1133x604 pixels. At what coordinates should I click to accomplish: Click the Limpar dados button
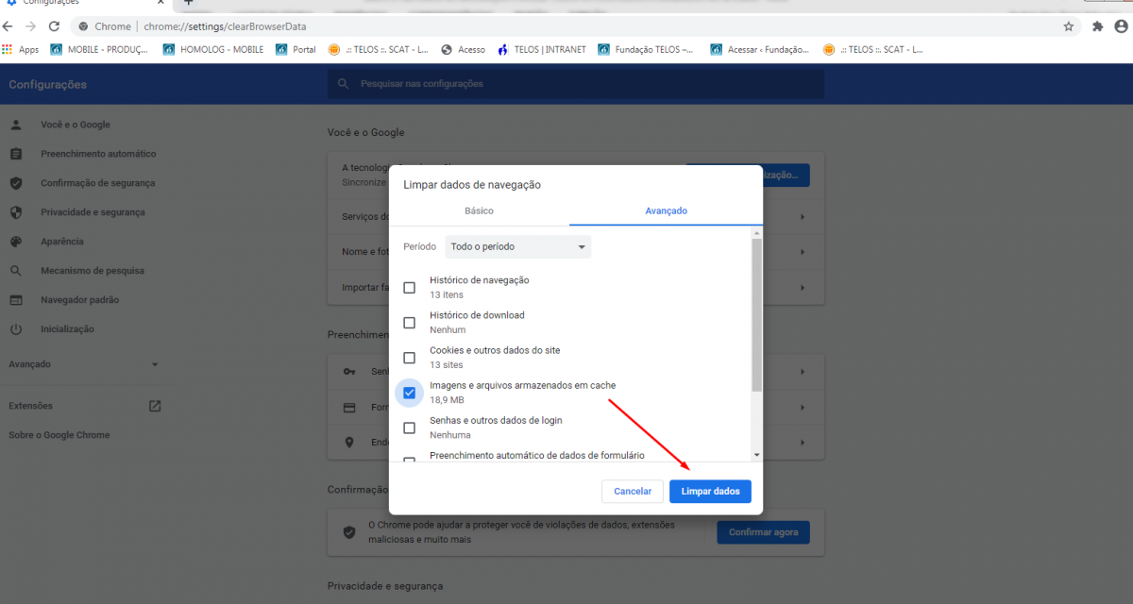point(710,491)
